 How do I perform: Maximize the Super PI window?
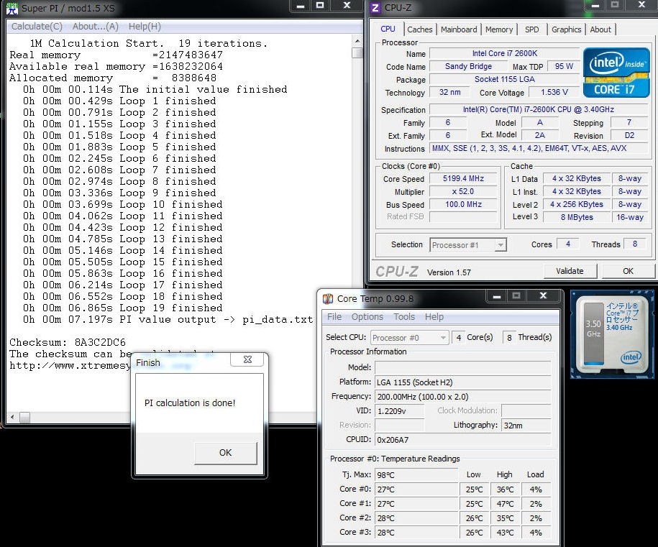click(320, 6)
